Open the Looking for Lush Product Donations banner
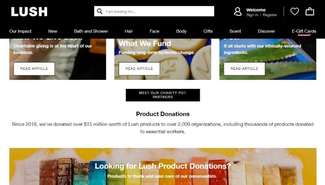This screenshot has height=185, width=325. point(163,166)
